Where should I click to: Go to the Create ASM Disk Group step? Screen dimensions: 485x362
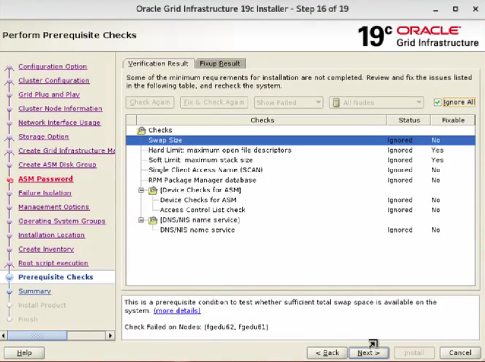point(57,164)
